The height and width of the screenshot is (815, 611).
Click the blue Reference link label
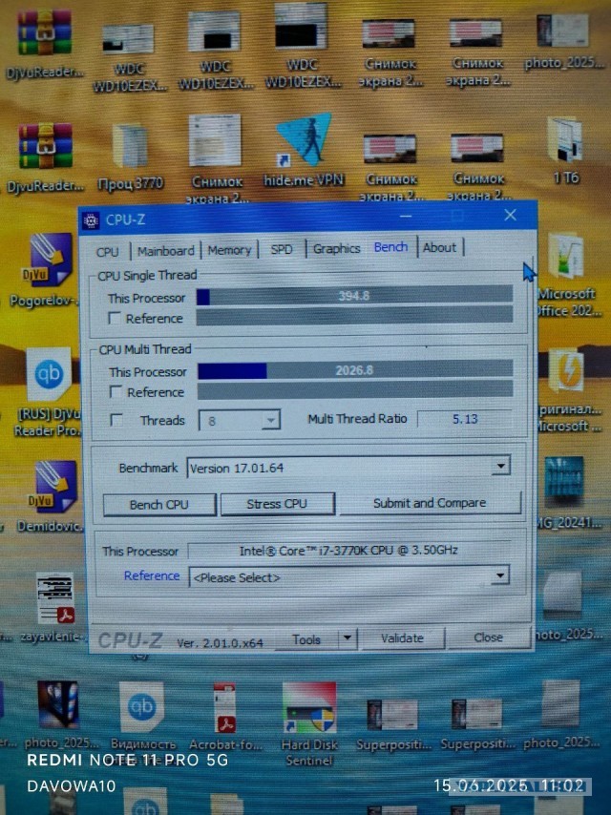152,575
